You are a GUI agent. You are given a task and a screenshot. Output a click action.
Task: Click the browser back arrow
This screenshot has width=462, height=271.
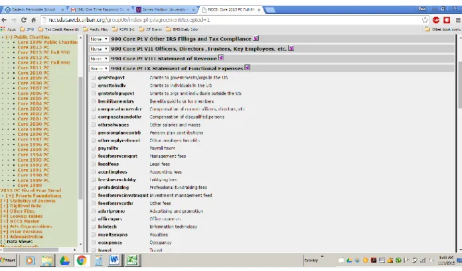click(x=4, y=20)
